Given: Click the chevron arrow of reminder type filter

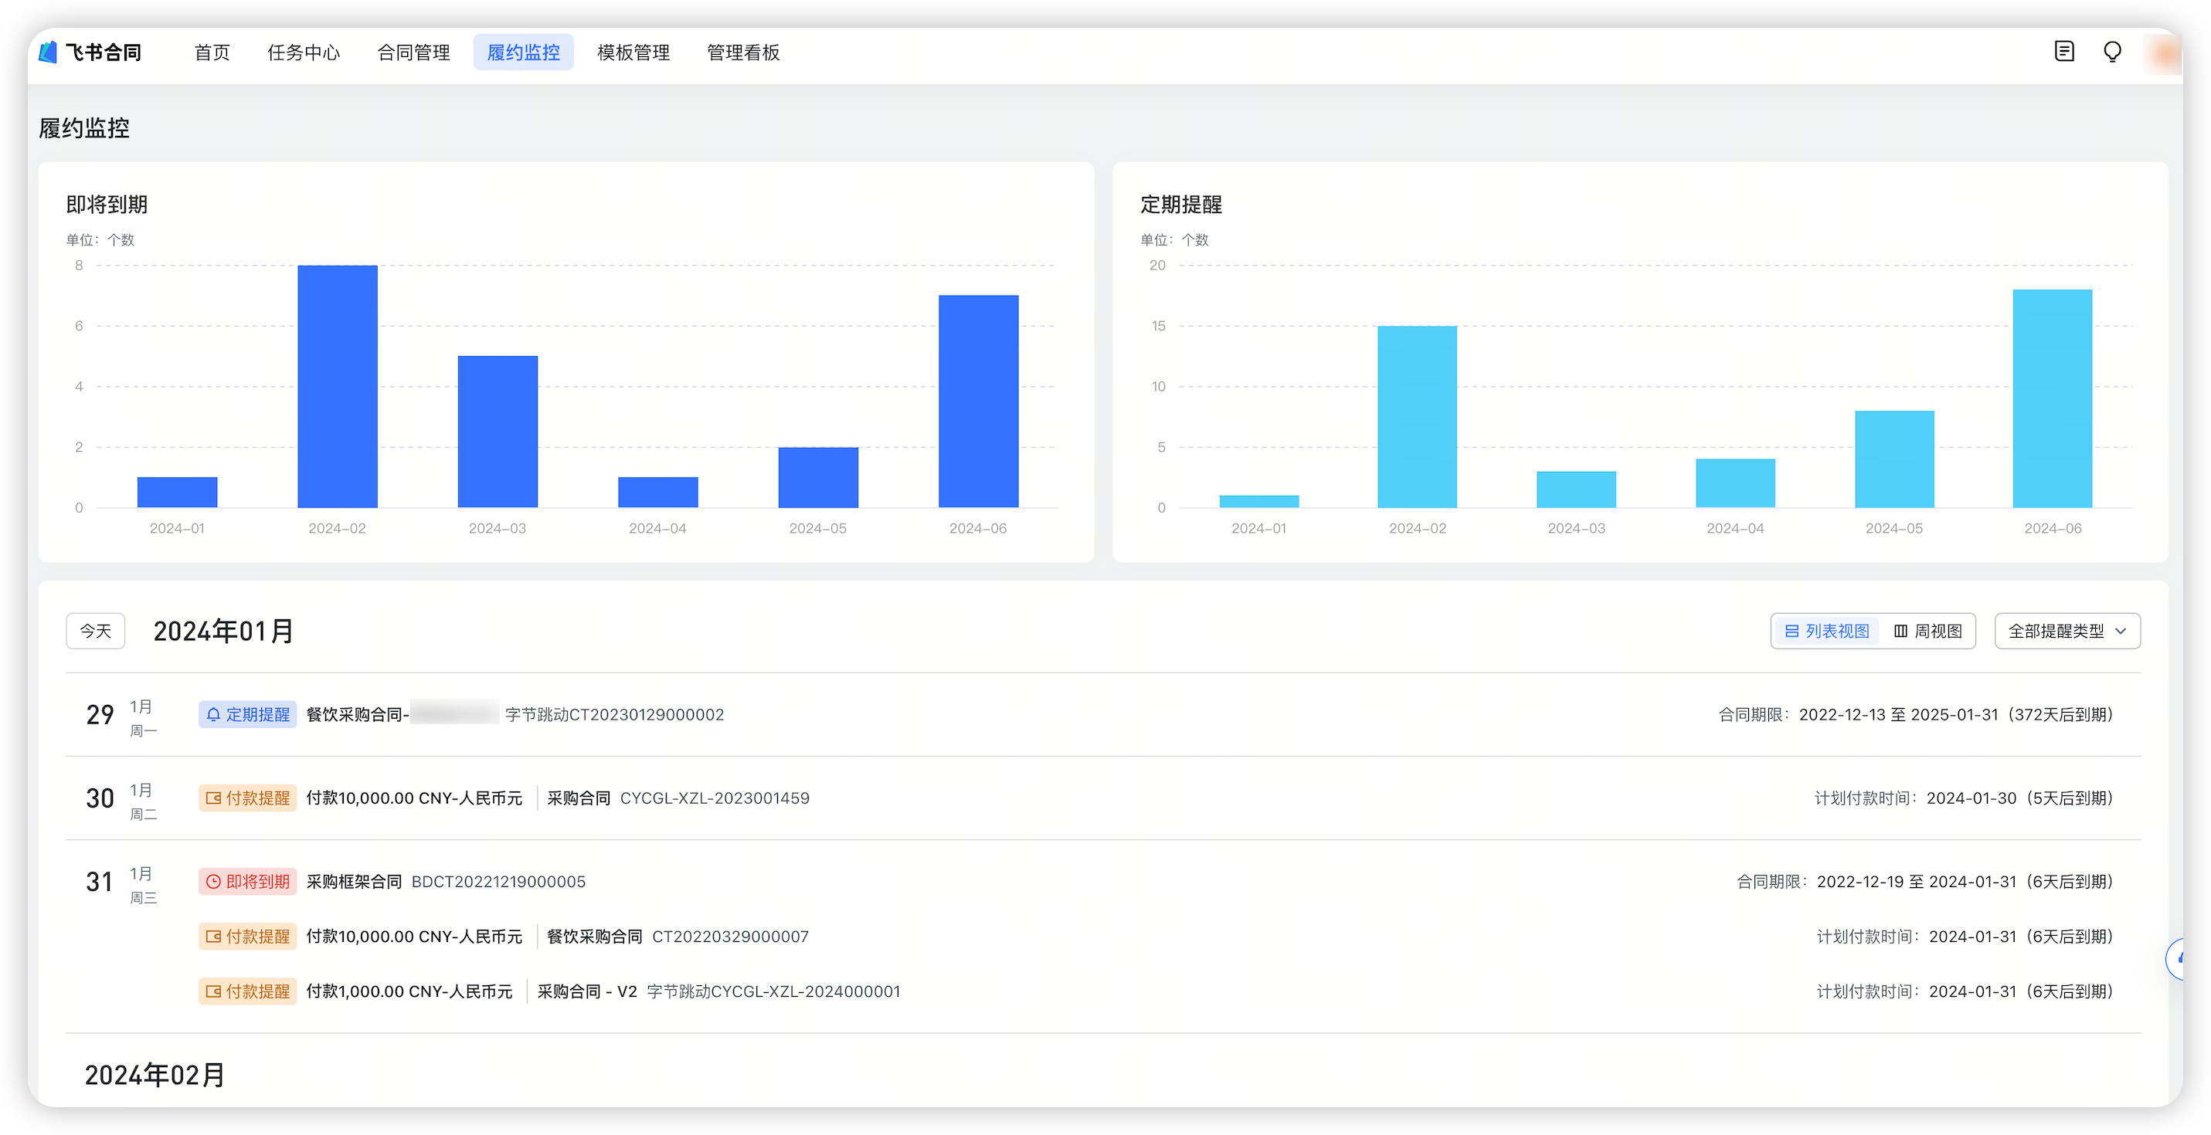Looking at the screenshot, I should tap(2121, 632).
